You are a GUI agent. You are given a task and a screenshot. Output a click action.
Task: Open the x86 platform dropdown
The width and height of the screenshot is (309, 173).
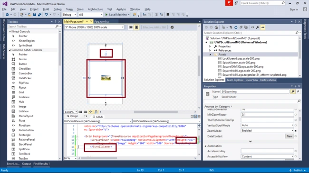[x=90, y=15]
